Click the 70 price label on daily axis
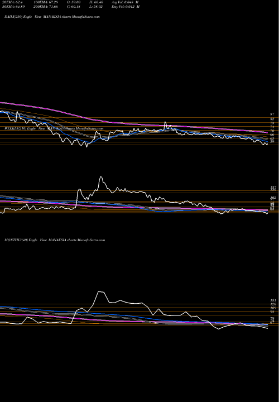Image resolution: width=279 pixels, height=402 pixels. pyautogui.click(x=272, y=131)
